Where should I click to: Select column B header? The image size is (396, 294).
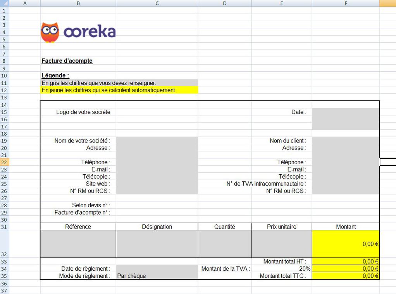(78, 3)
